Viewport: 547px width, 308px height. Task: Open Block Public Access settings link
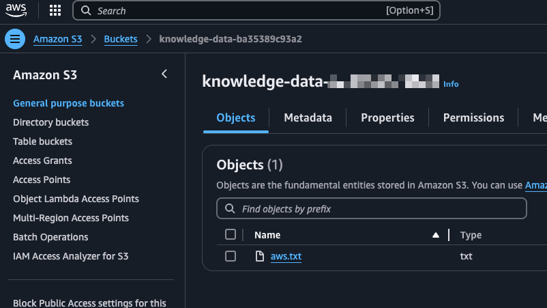coord(89,303)
